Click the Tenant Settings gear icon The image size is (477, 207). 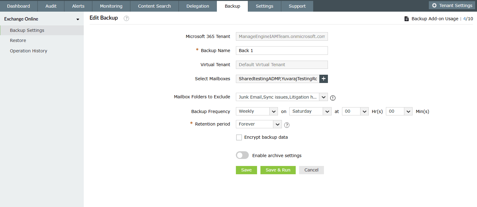click(x=434, y=6)
